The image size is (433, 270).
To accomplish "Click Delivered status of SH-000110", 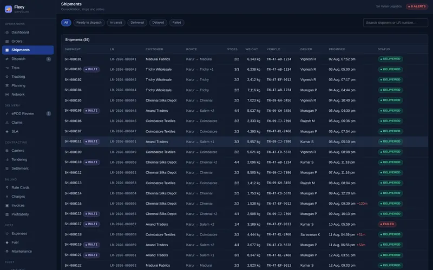I will coord(390,163).
